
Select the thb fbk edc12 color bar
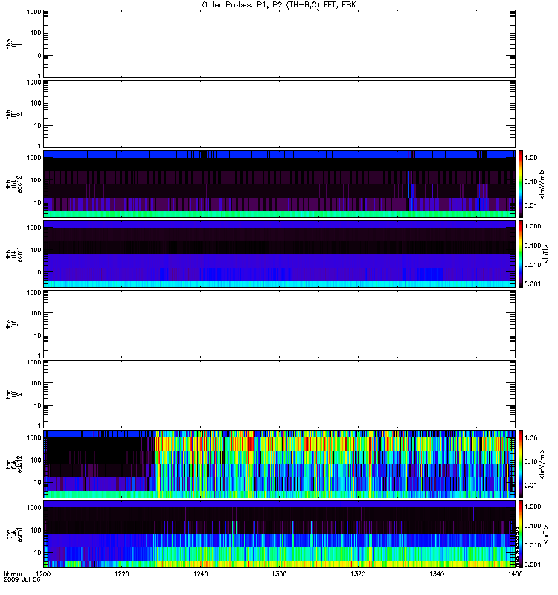coord(521,184)
